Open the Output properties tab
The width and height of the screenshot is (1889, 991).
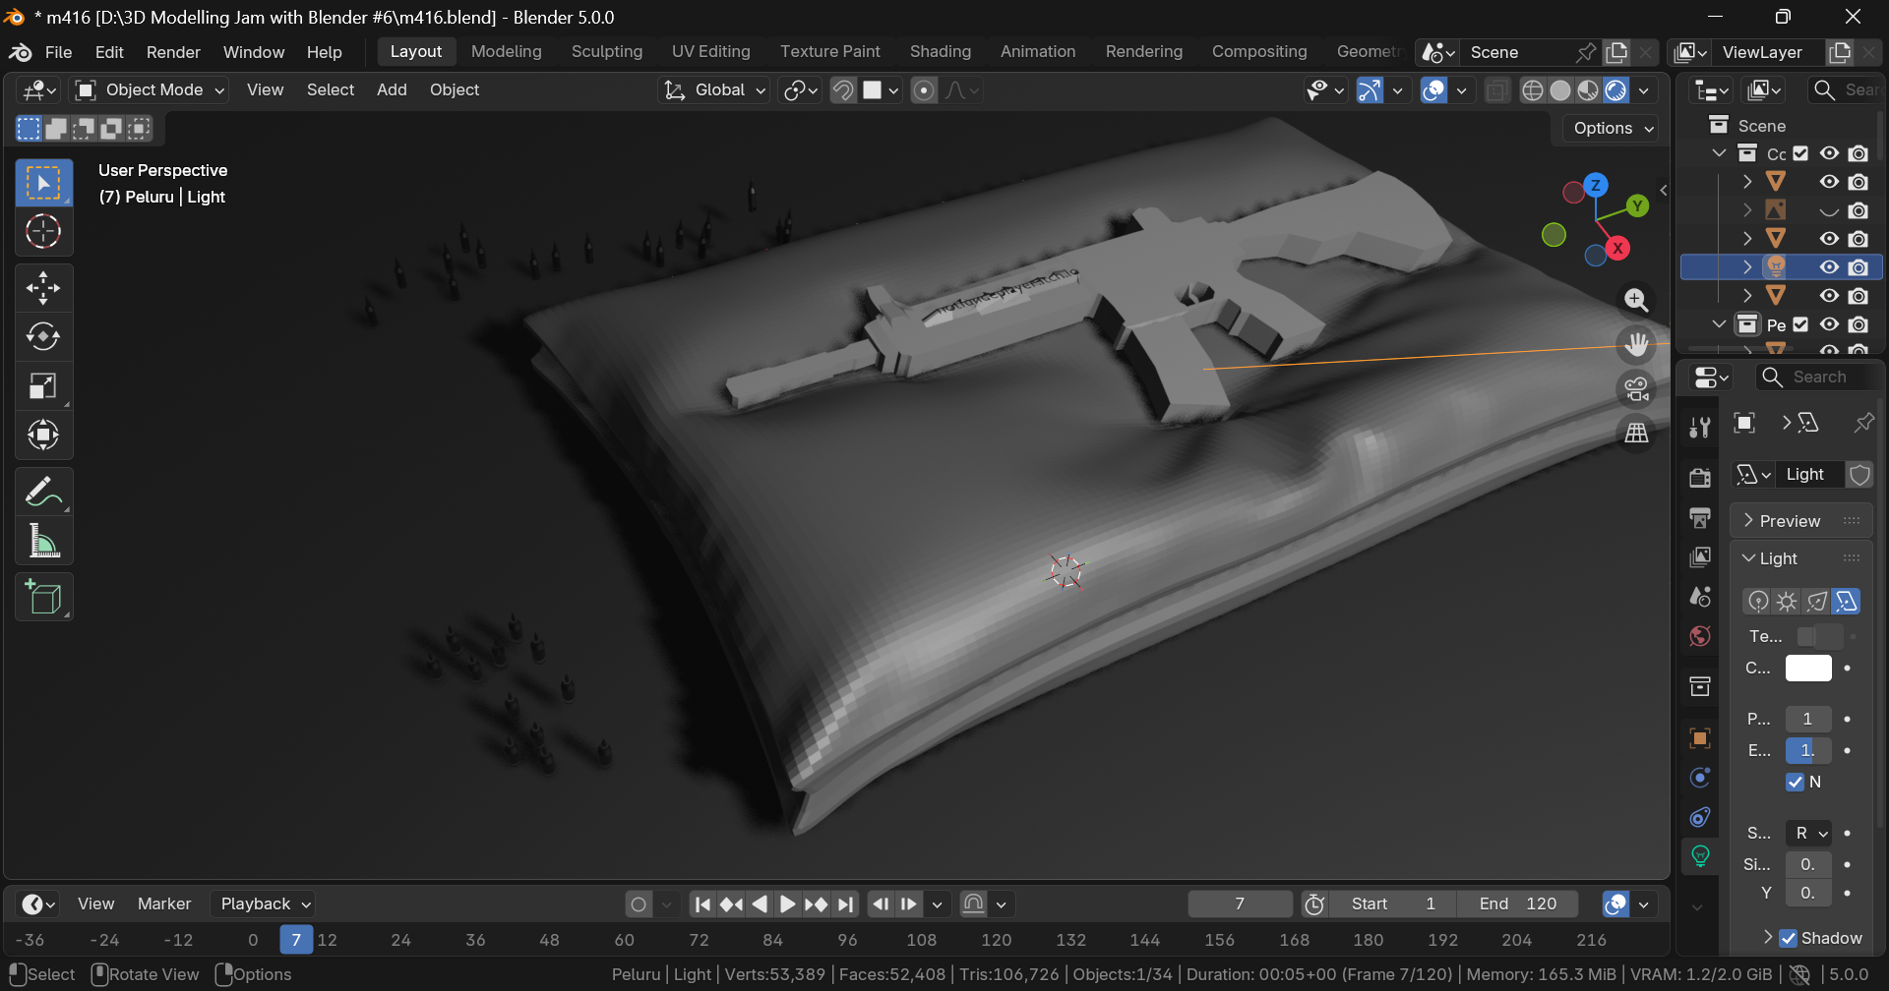[1700, 517]
